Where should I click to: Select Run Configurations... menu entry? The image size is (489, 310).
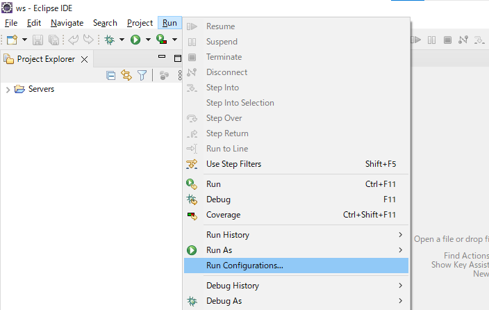click(296, 266)
